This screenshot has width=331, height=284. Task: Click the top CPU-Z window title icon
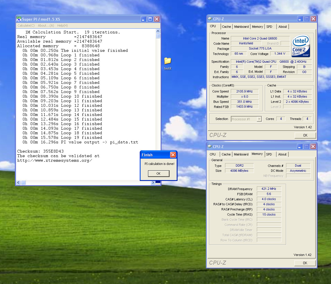[x=210, y=19]
